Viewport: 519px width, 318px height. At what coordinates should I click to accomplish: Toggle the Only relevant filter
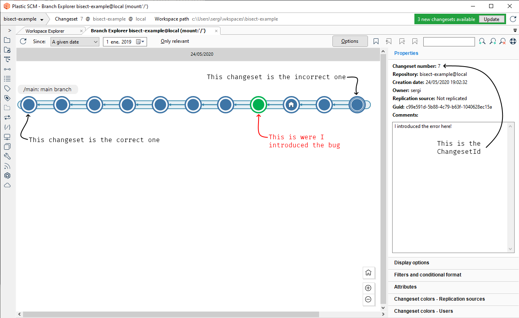pyautogui.click(x=174, y=41)
